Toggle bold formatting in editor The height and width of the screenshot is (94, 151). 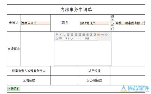click(x=57, y=34)
